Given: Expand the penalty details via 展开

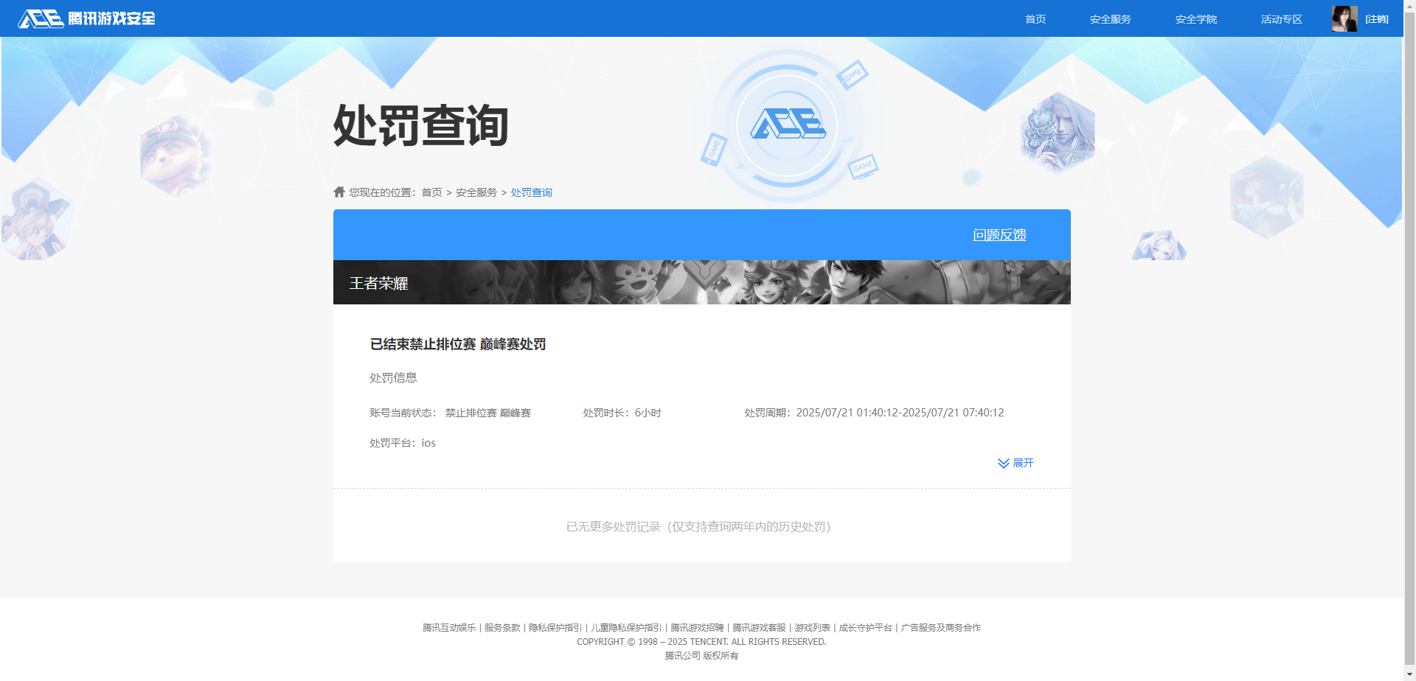Looking at the screenshot, I should click(1023, 463).
